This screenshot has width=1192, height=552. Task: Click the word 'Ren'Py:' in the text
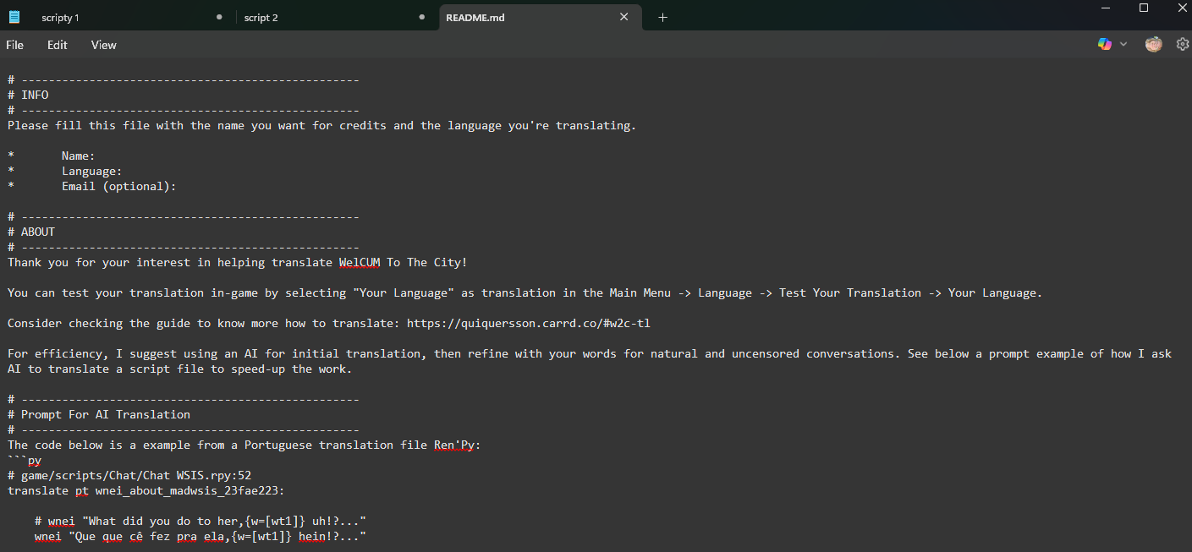point(458,445)
